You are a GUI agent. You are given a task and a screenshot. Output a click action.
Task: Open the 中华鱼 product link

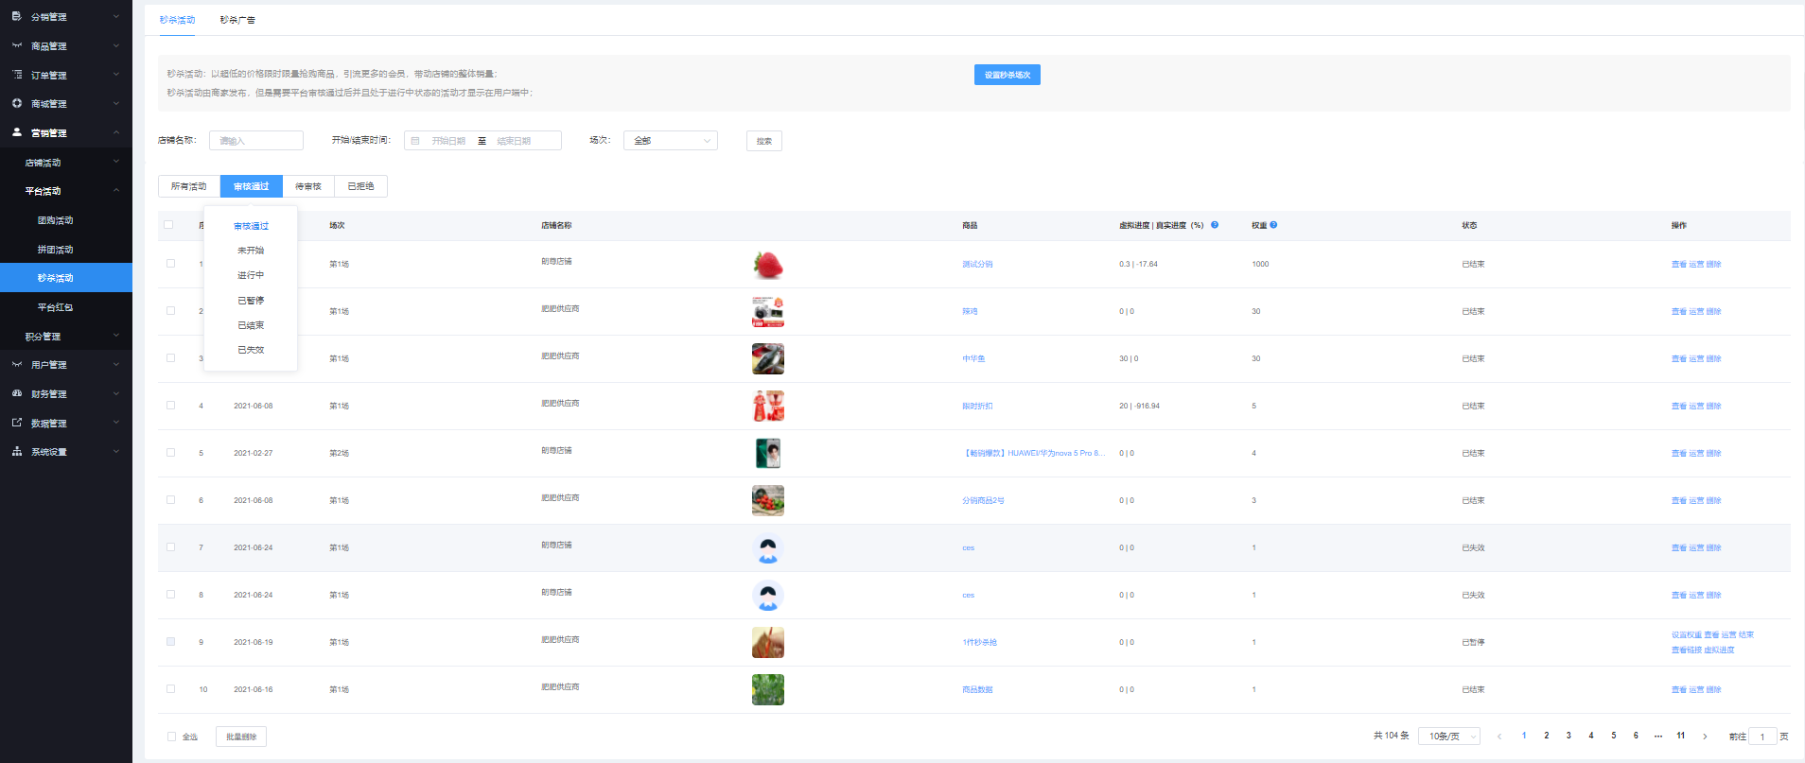point(973,358)
